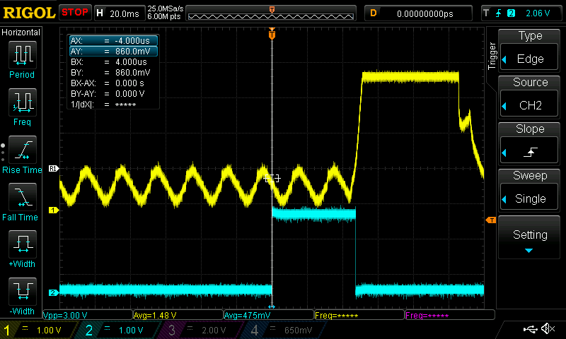Select the AX cursor value row
The height and width of the screenshot is (339, 566).
[x=113, y=41]
